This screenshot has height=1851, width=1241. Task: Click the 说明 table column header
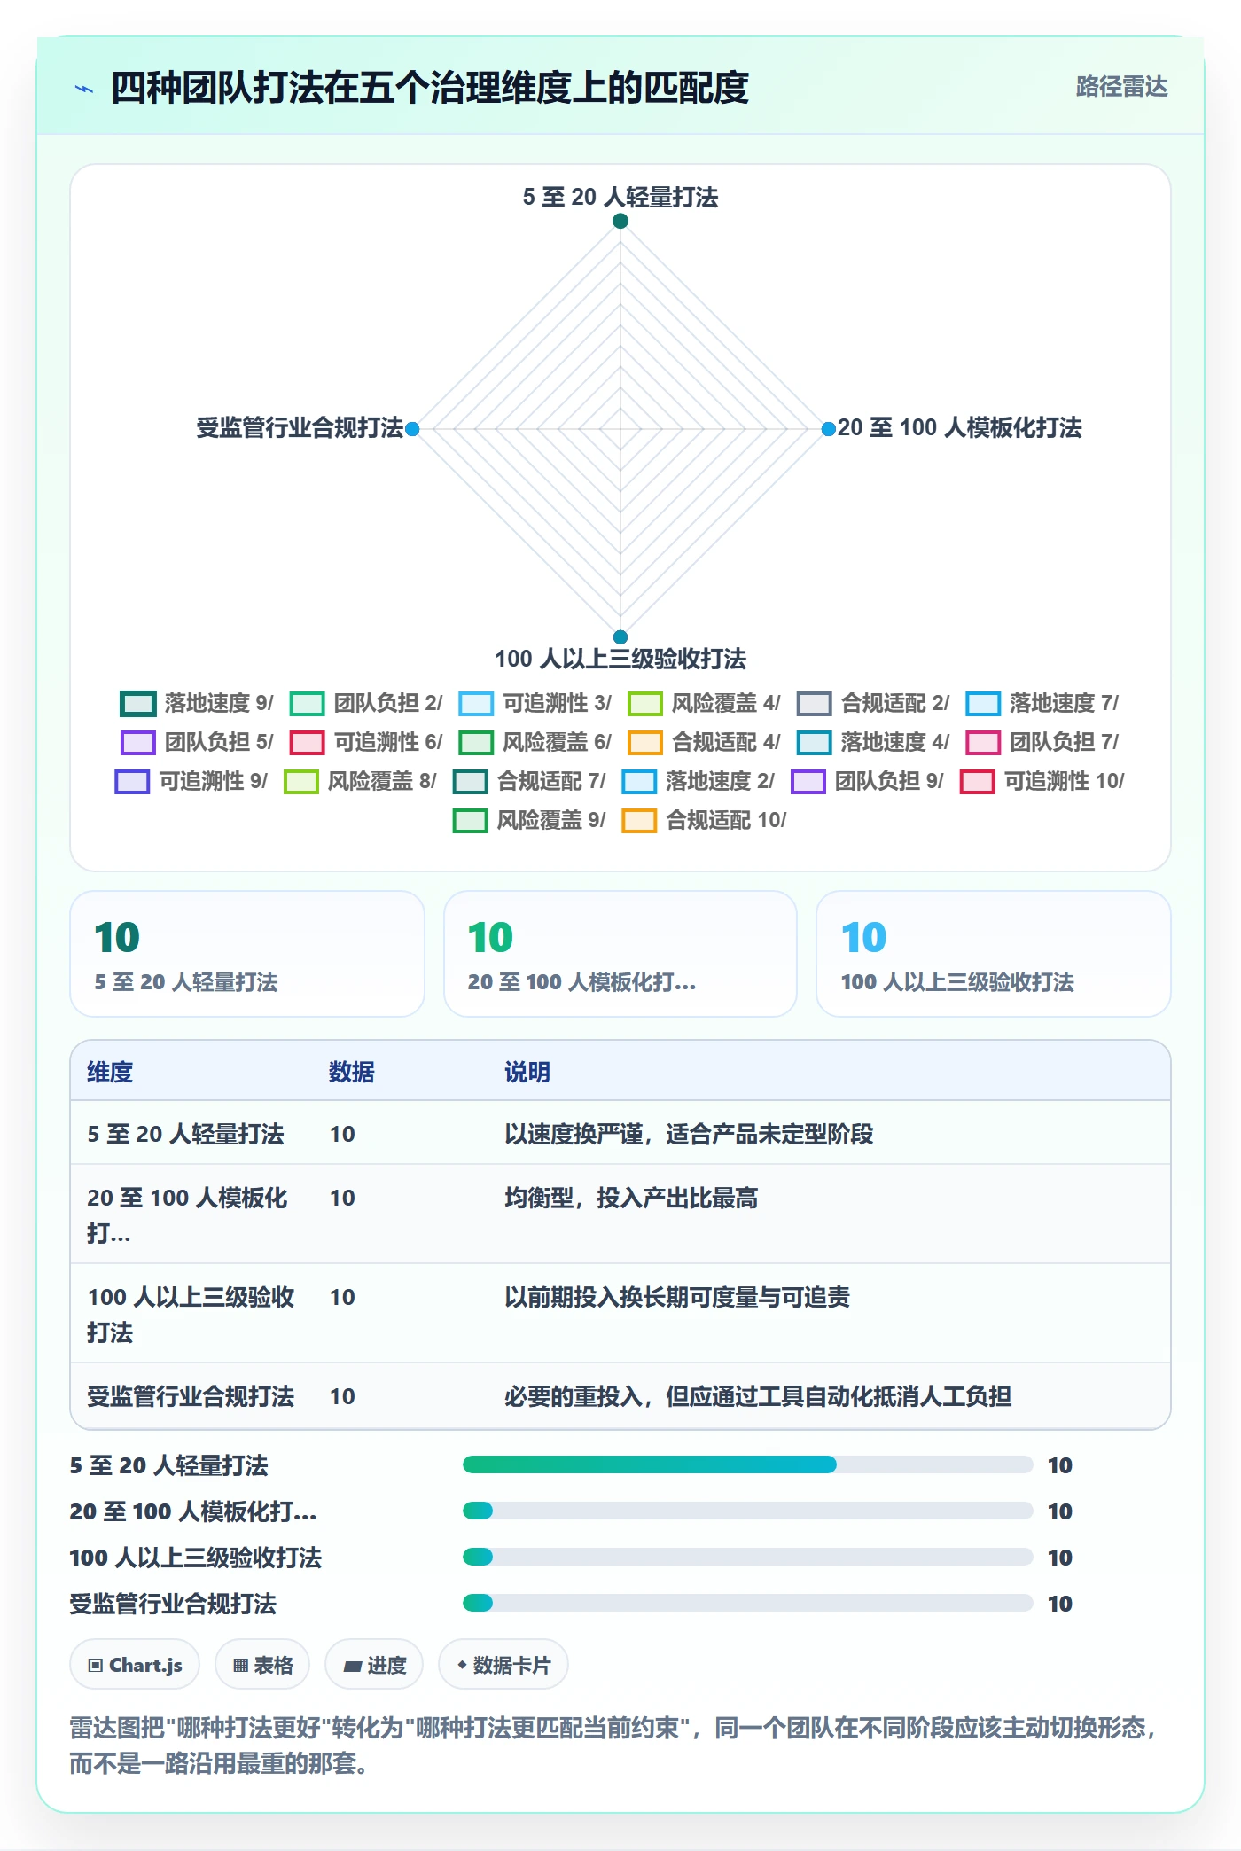pyautogui.click(x=527, y=1072)
